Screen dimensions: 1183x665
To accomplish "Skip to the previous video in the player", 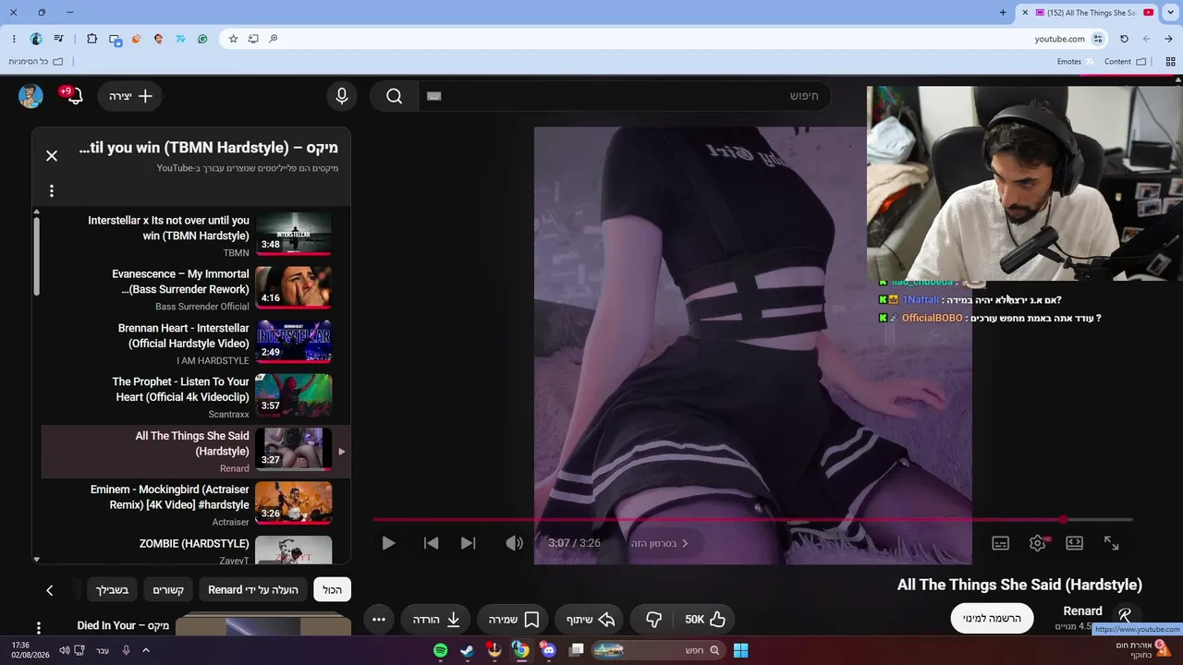I will (x=431, y=543).
